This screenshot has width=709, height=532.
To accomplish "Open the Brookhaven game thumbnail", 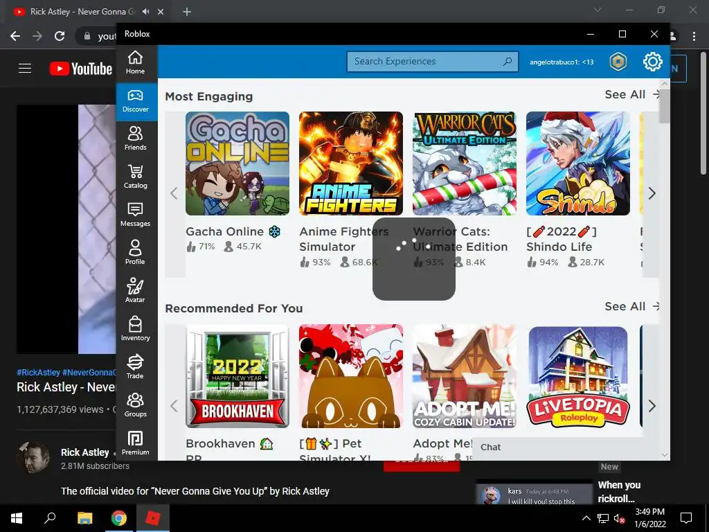I will click(x=237, y=376).
